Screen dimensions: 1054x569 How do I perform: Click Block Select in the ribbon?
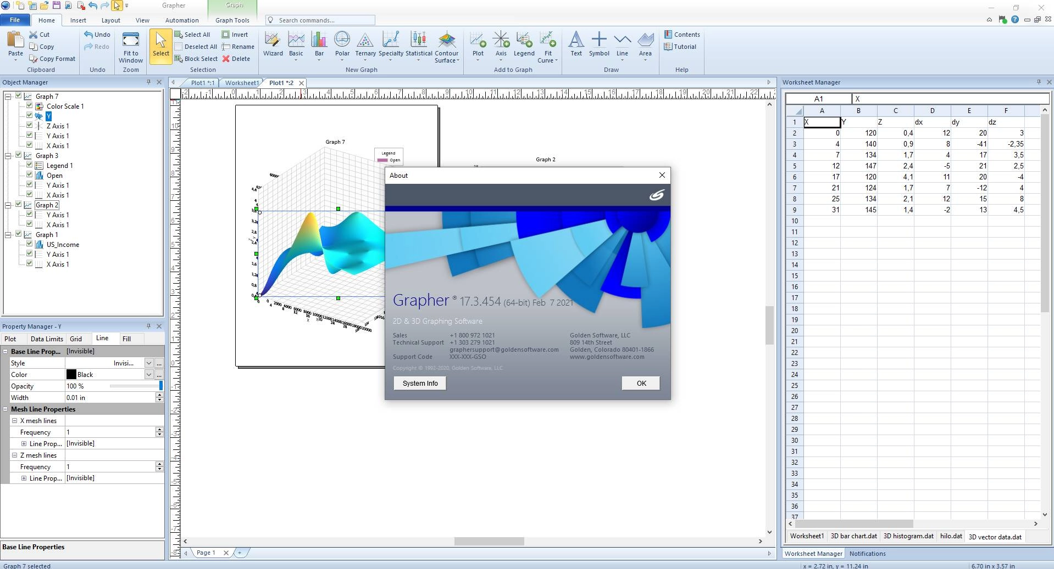(196, 59)
